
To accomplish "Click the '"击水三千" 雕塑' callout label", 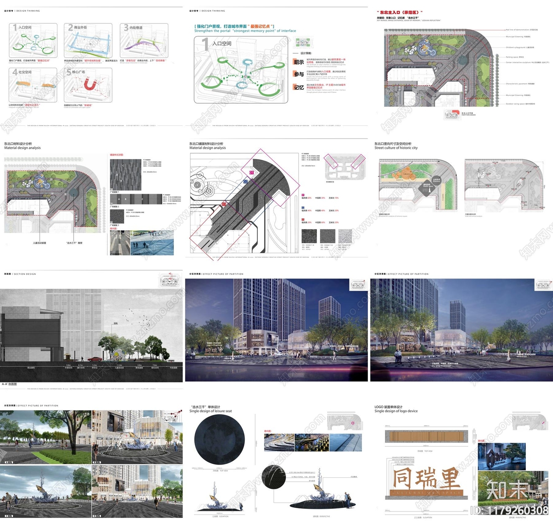I will [74, 243].
